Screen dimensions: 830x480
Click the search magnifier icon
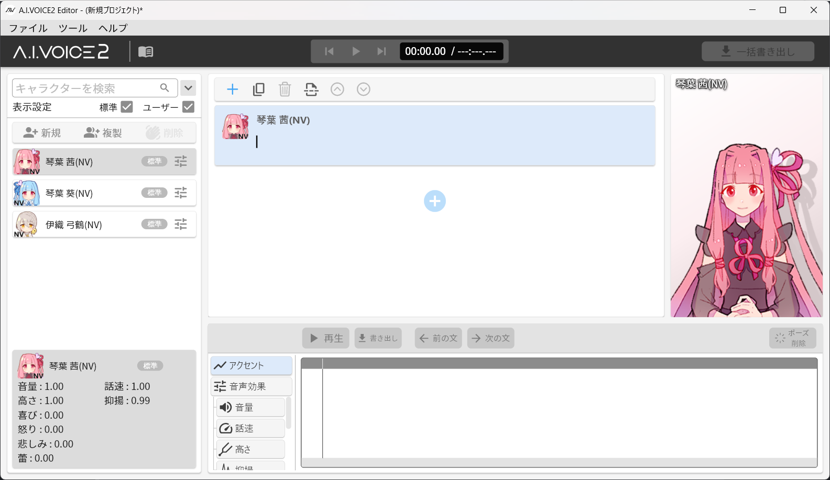click(x=165, y=87)
